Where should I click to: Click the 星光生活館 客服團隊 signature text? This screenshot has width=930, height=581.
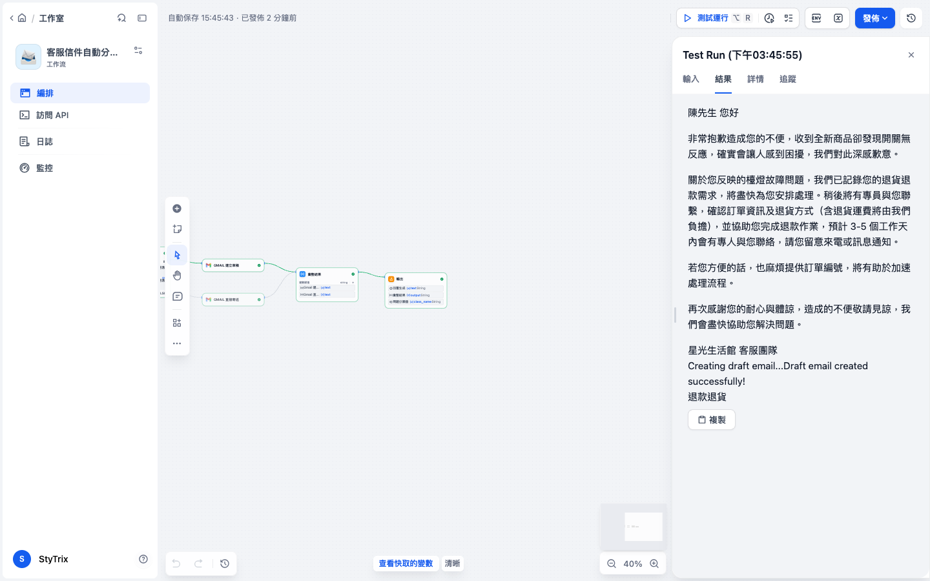point(733,350)
